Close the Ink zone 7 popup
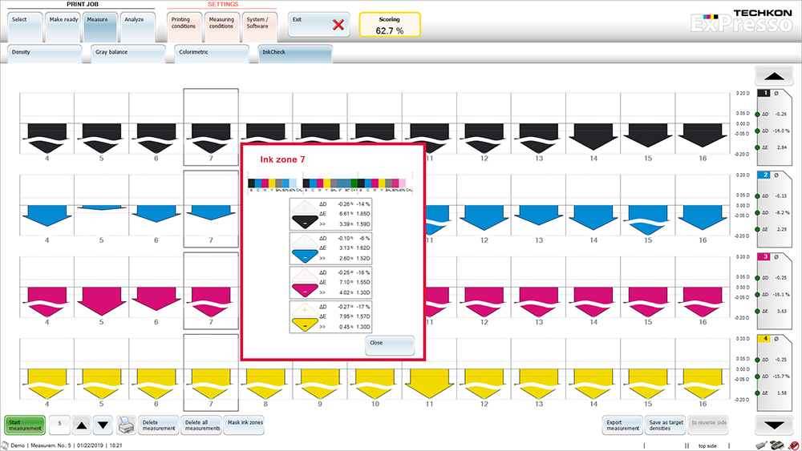This screenshot has width=802, height=451. tap(390, 344)
